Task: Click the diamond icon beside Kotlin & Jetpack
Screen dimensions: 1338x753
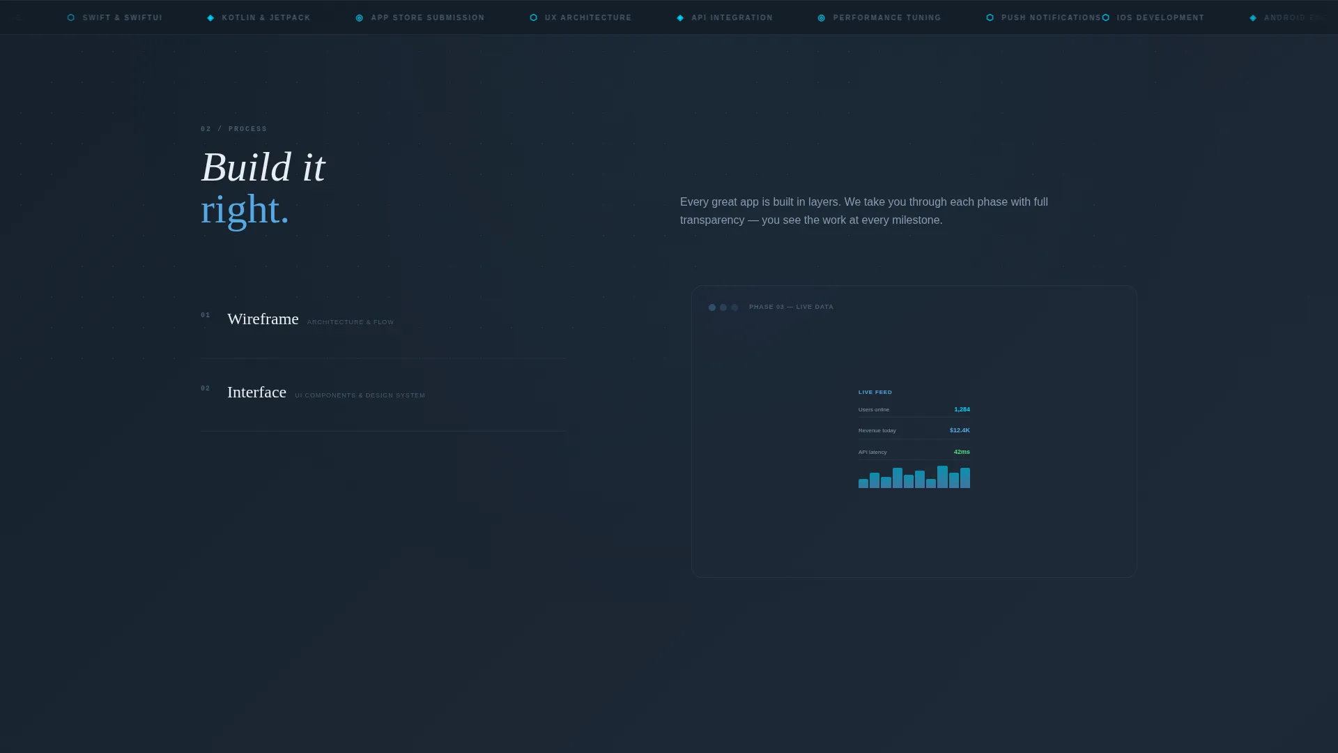Action: pyautogui.click(x=210, y=18)
